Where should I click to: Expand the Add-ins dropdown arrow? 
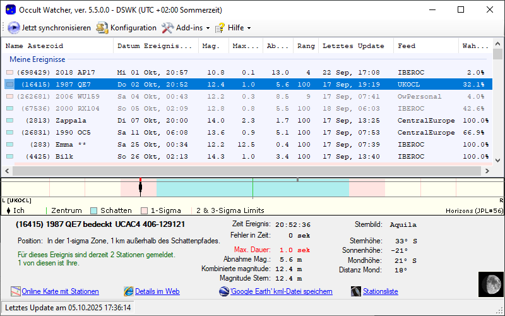[x=208, y=28]
